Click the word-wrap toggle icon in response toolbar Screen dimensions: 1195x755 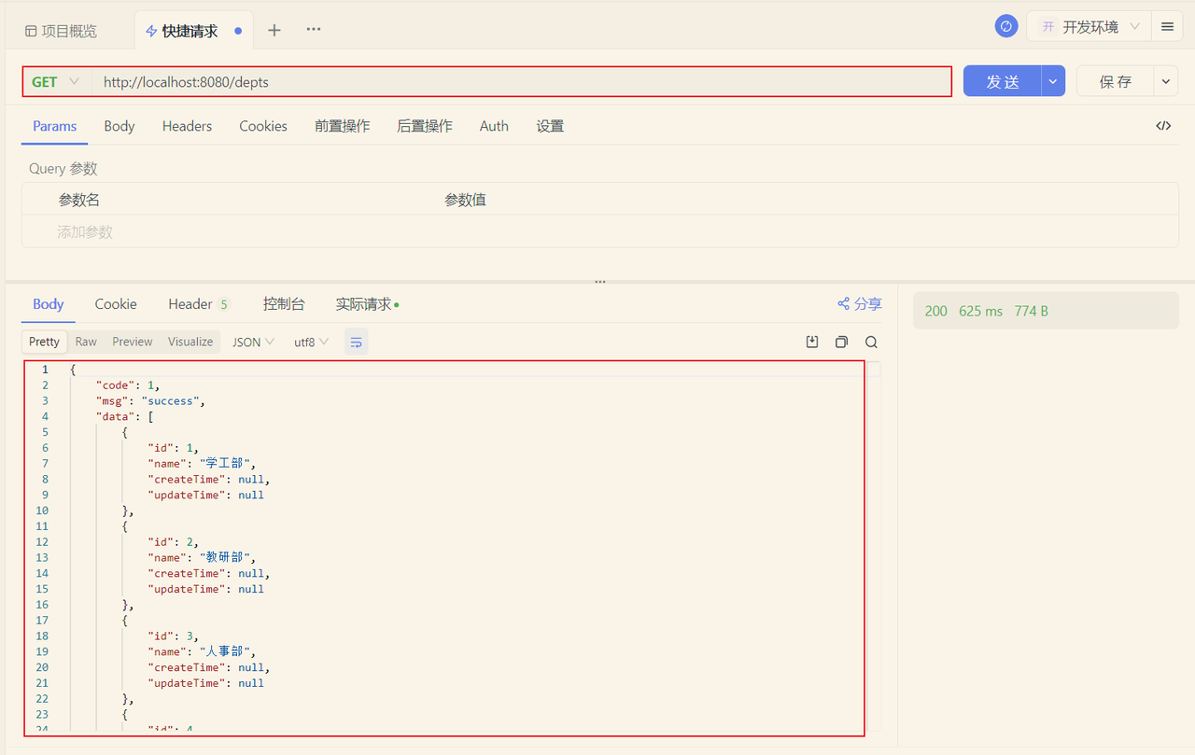[356, 342]
